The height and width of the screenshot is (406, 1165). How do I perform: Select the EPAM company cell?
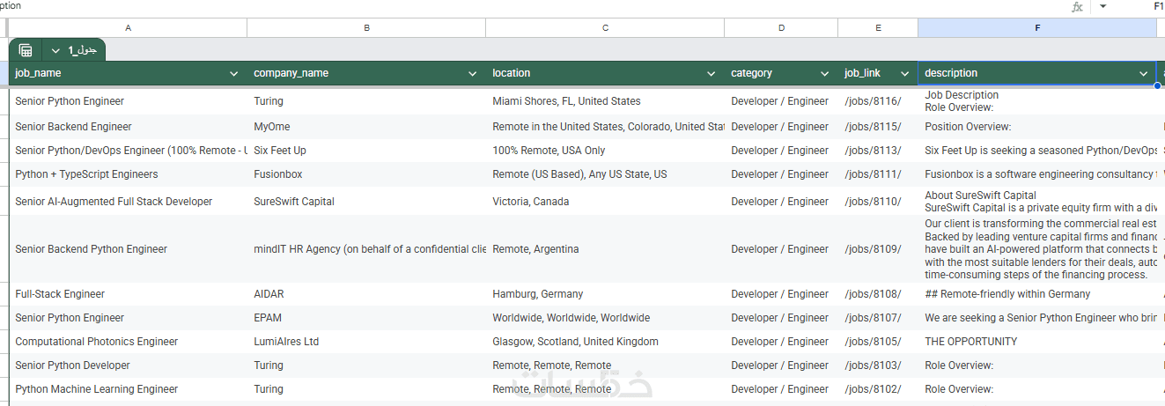[x=366, y=318]
